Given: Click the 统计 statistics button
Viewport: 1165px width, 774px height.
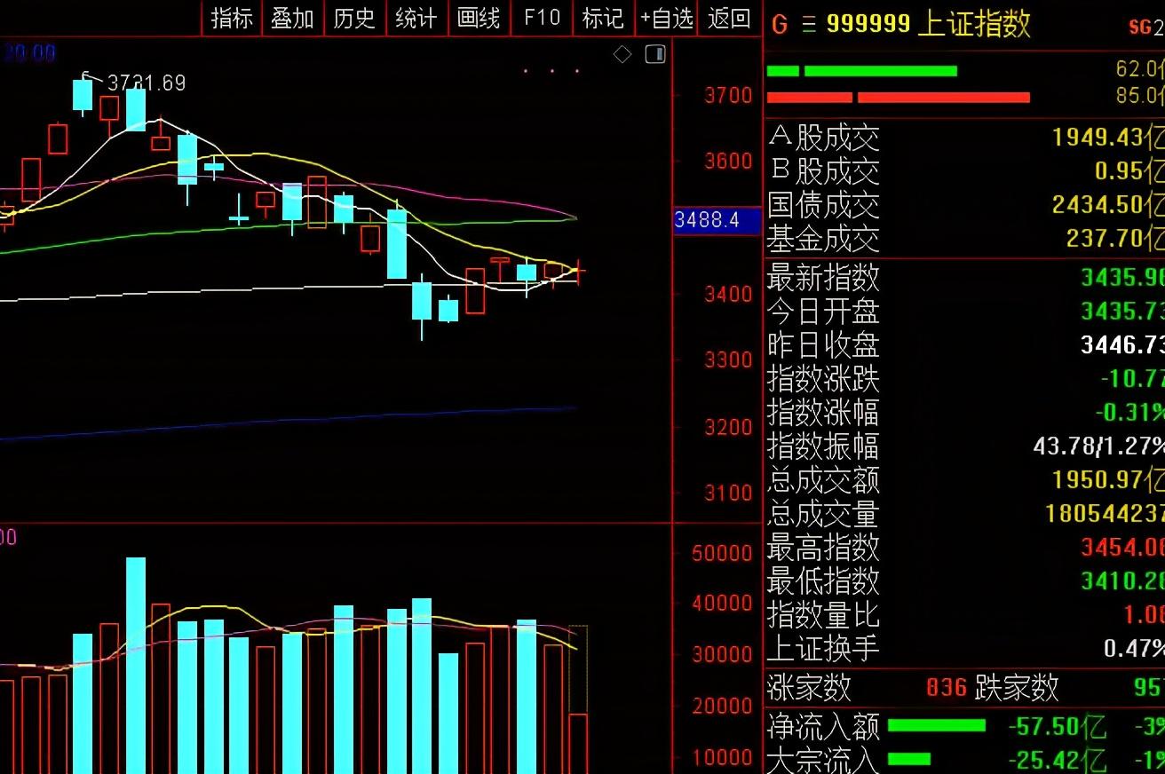Looking at the screenshot, I should click(416, 18).
